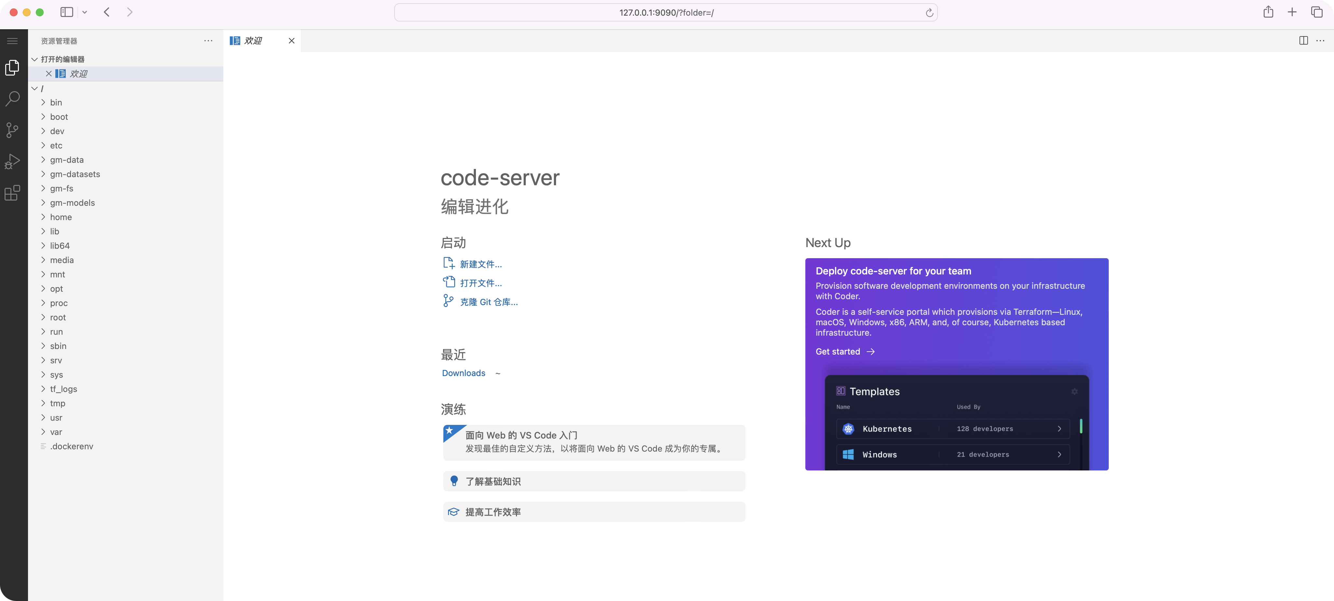Screen dimensions: 1334x601
Task: Open the Source Control view icon
Action: 12,130
